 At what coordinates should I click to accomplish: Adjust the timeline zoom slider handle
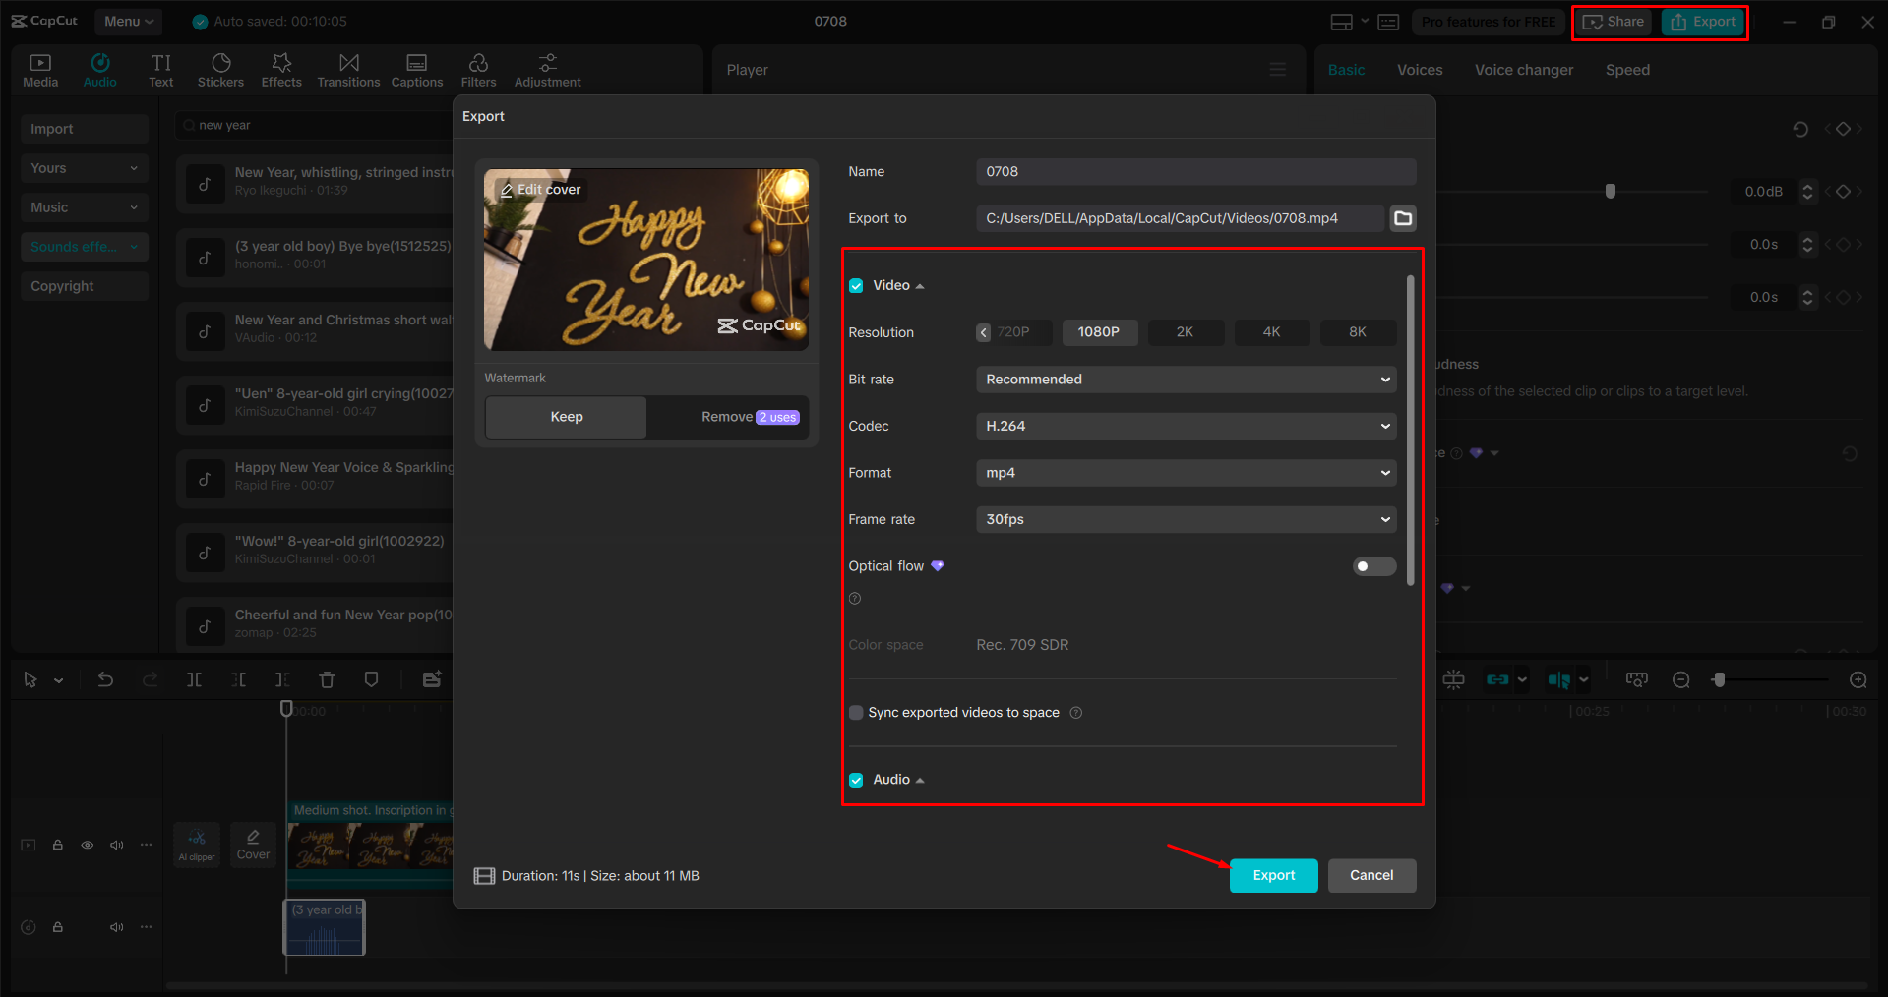point(1719,680)
